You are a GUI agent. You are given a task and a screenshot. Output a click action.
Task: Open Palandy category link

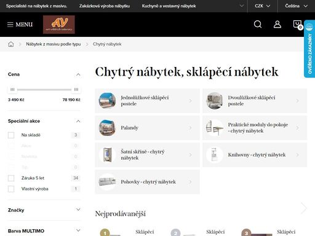(147, 128)
